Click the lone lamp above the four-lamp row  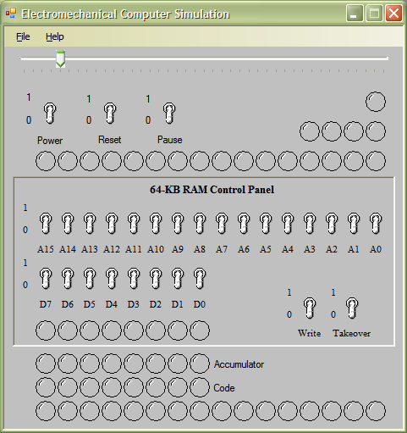click(376, 102)
